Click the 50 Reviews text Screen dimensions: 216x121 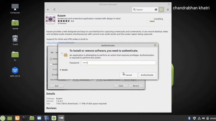pyautogui.click(x=62, y=24)
